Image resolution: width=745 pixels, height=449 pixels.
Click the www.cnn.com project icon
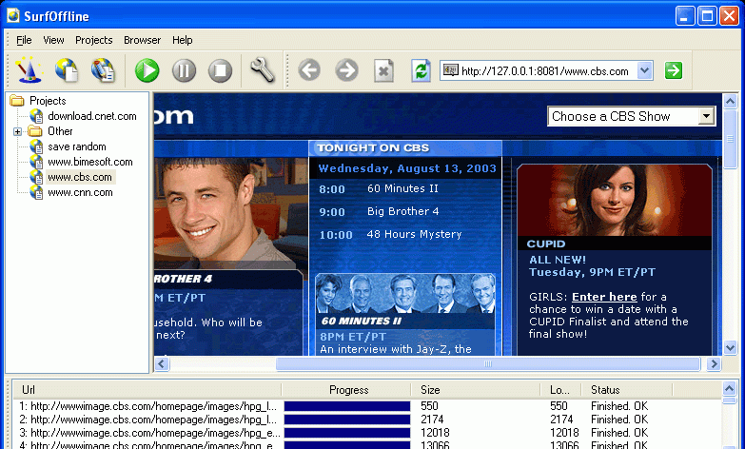[36, 192]
